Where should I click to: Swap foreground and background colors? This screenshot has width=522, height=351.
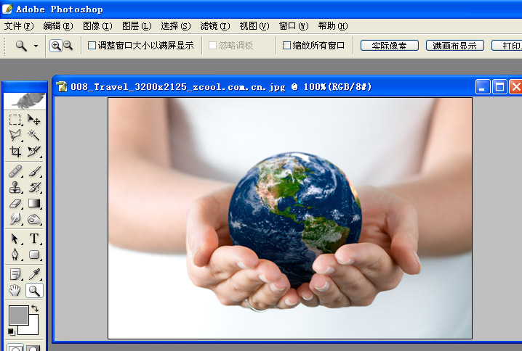[35, 308]
